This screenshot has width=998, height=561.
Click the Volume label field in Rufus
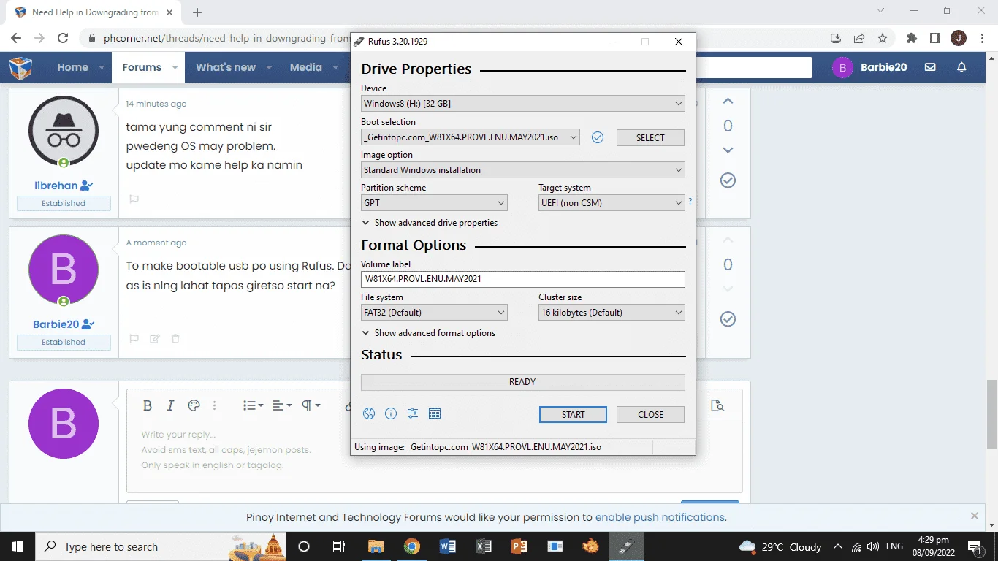(523, 279)
